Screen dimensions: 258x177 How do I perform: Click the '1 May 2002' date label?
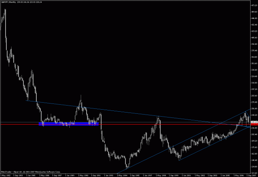199,175
